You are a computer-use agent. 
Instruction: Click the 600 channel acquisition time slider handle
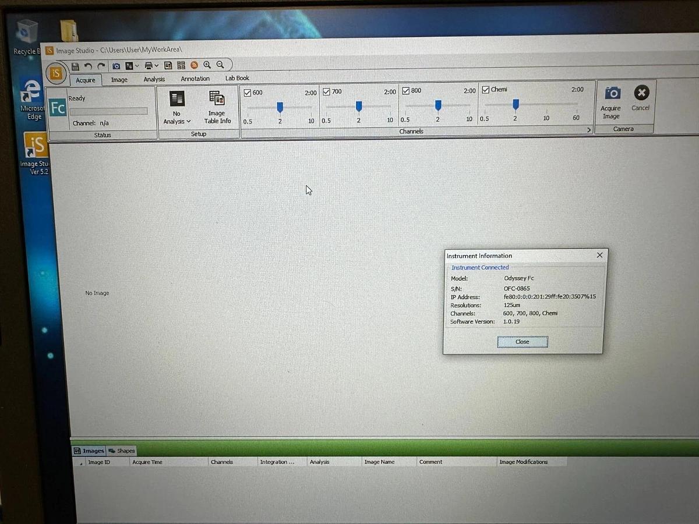point(280,107)
